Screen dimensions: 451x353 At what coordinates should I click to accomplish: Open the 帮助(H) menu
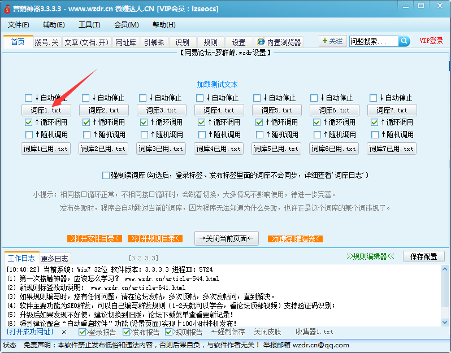click(164, 25)
